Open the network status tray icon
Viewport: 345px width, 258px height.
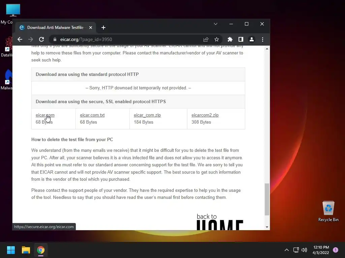point(296,250)
